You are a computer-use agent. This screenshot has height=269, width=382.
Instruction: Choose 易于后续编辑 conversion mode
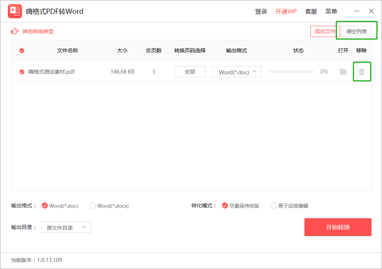click(x=273, y=205)
